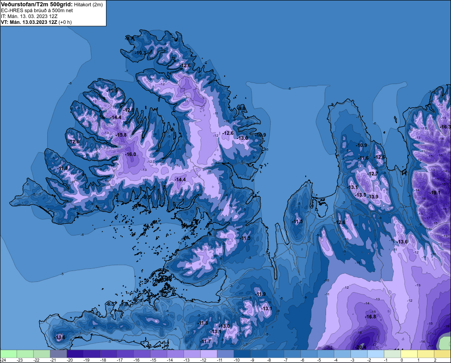Click the -16.0 temperature label on the map
Image resolution: width=451 pixels, height=363 pixels.
coord(130,155)
